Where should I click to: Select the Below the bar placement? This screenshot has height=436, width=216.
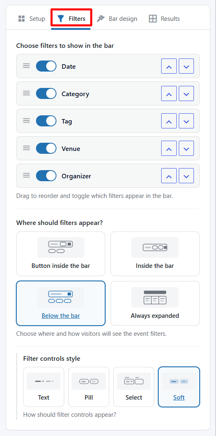(x=61, y=303)
